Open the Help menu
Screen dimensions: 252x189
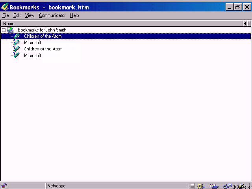coord(74,15)
